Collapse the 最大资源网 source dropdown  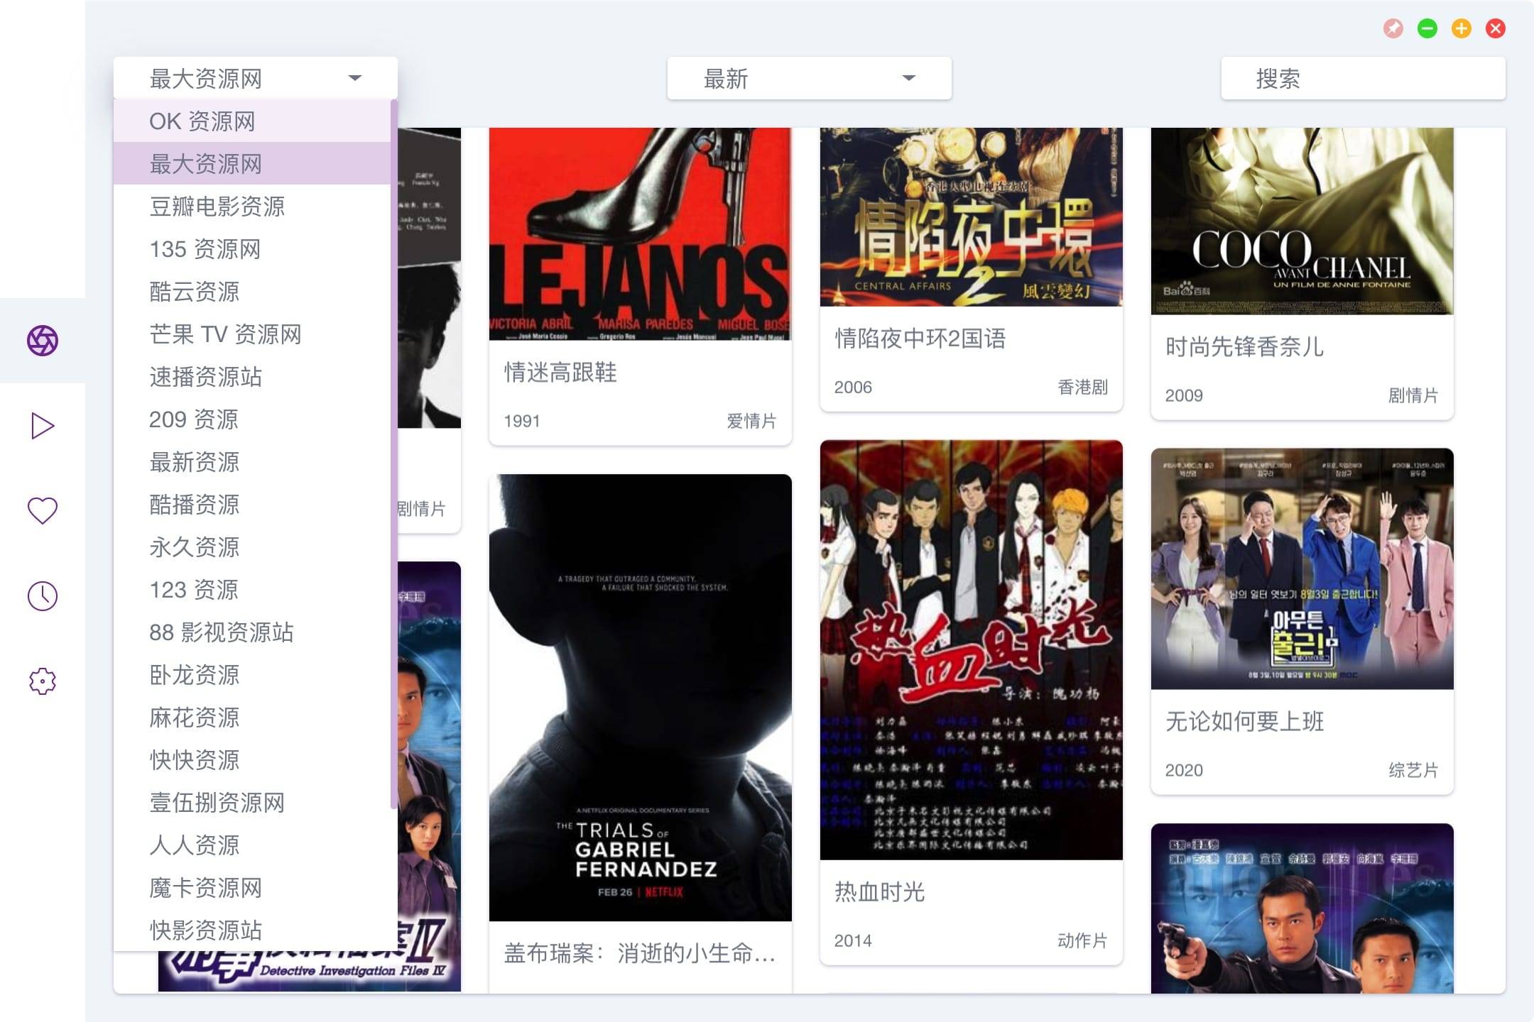pyautogui.click(x=255, y=78)
